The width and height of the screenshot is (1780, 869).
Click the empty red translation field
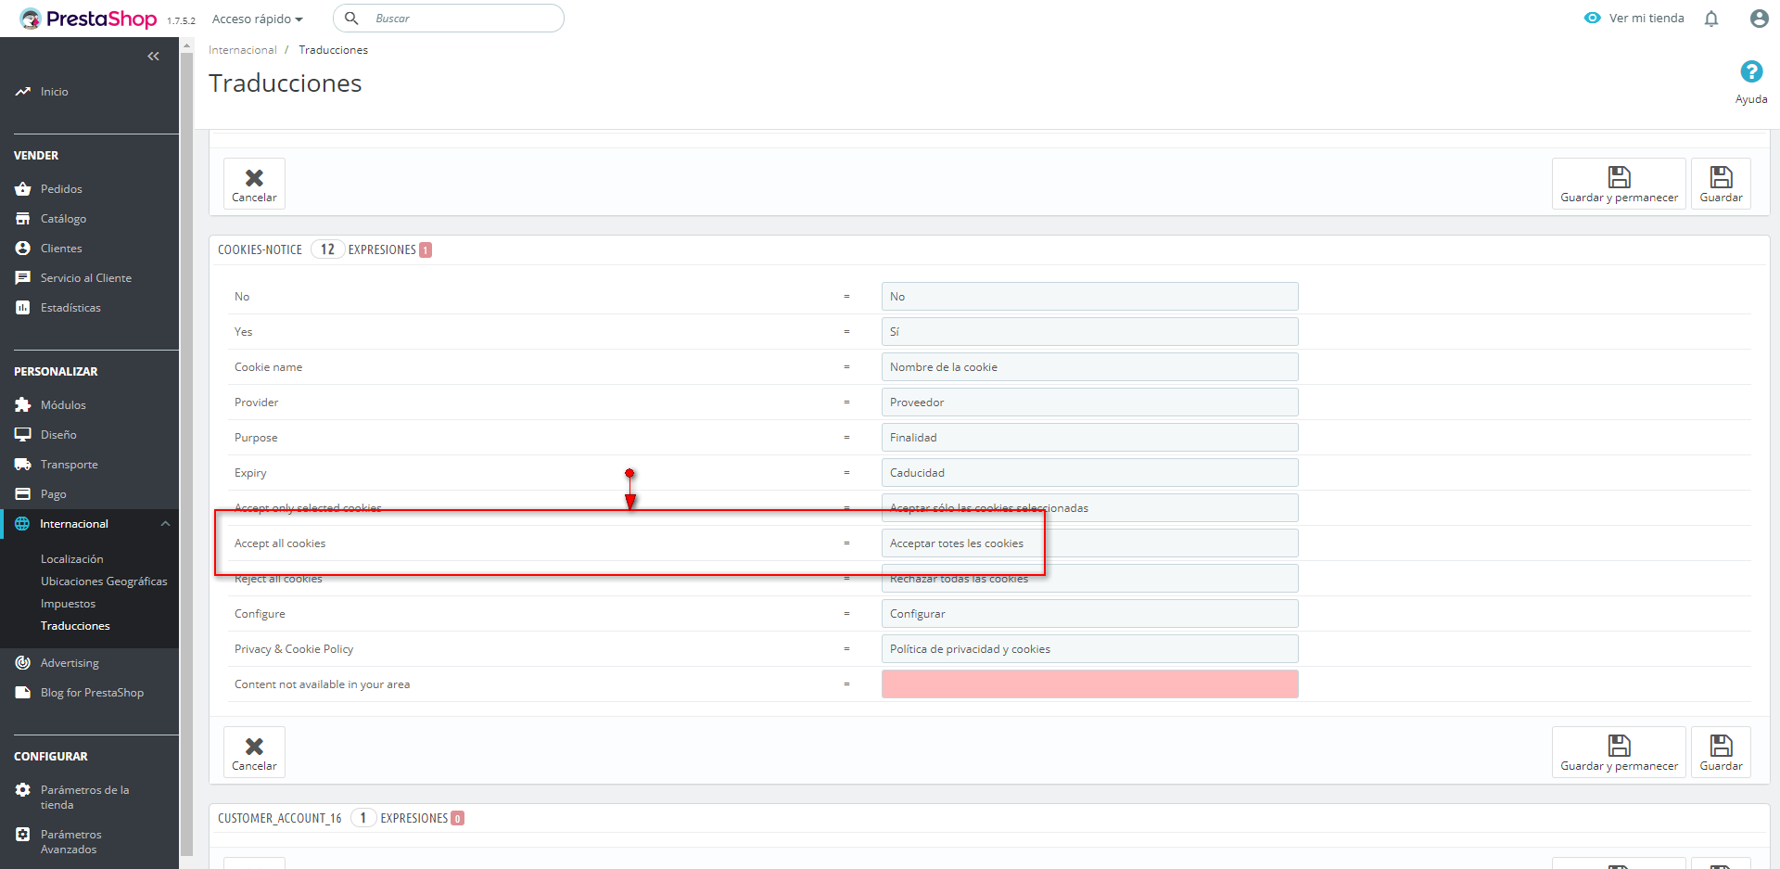1089,684
